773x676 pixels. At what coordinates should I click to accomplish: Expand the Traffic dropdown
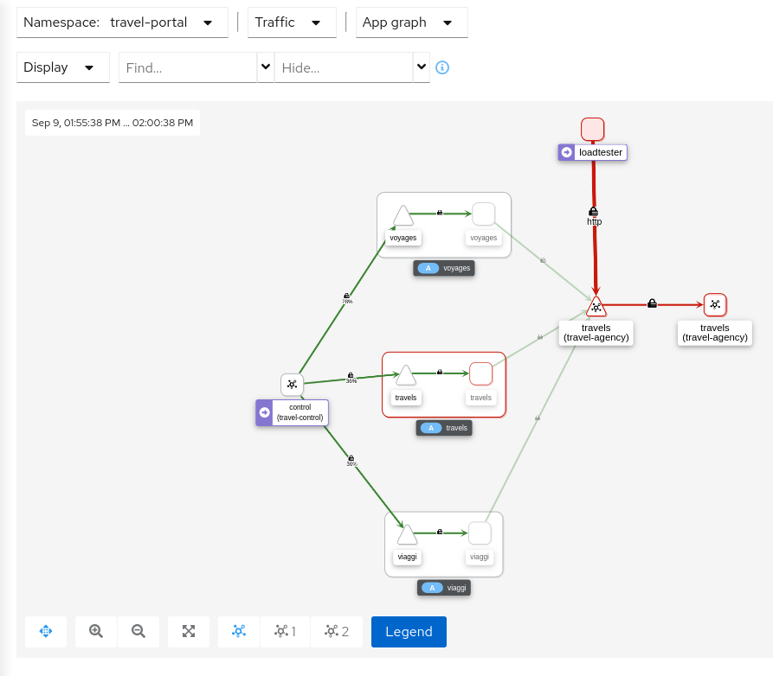pos(292,22)
